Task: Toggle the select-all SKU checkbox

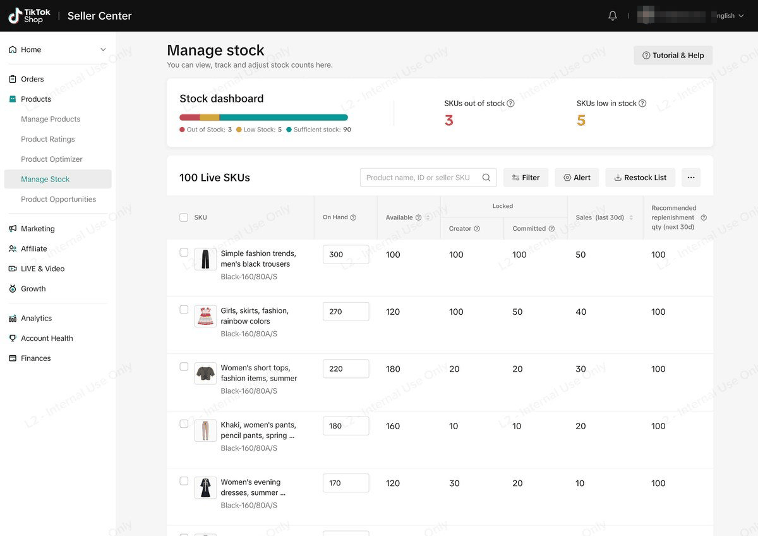Action: [x=184, y=217]
